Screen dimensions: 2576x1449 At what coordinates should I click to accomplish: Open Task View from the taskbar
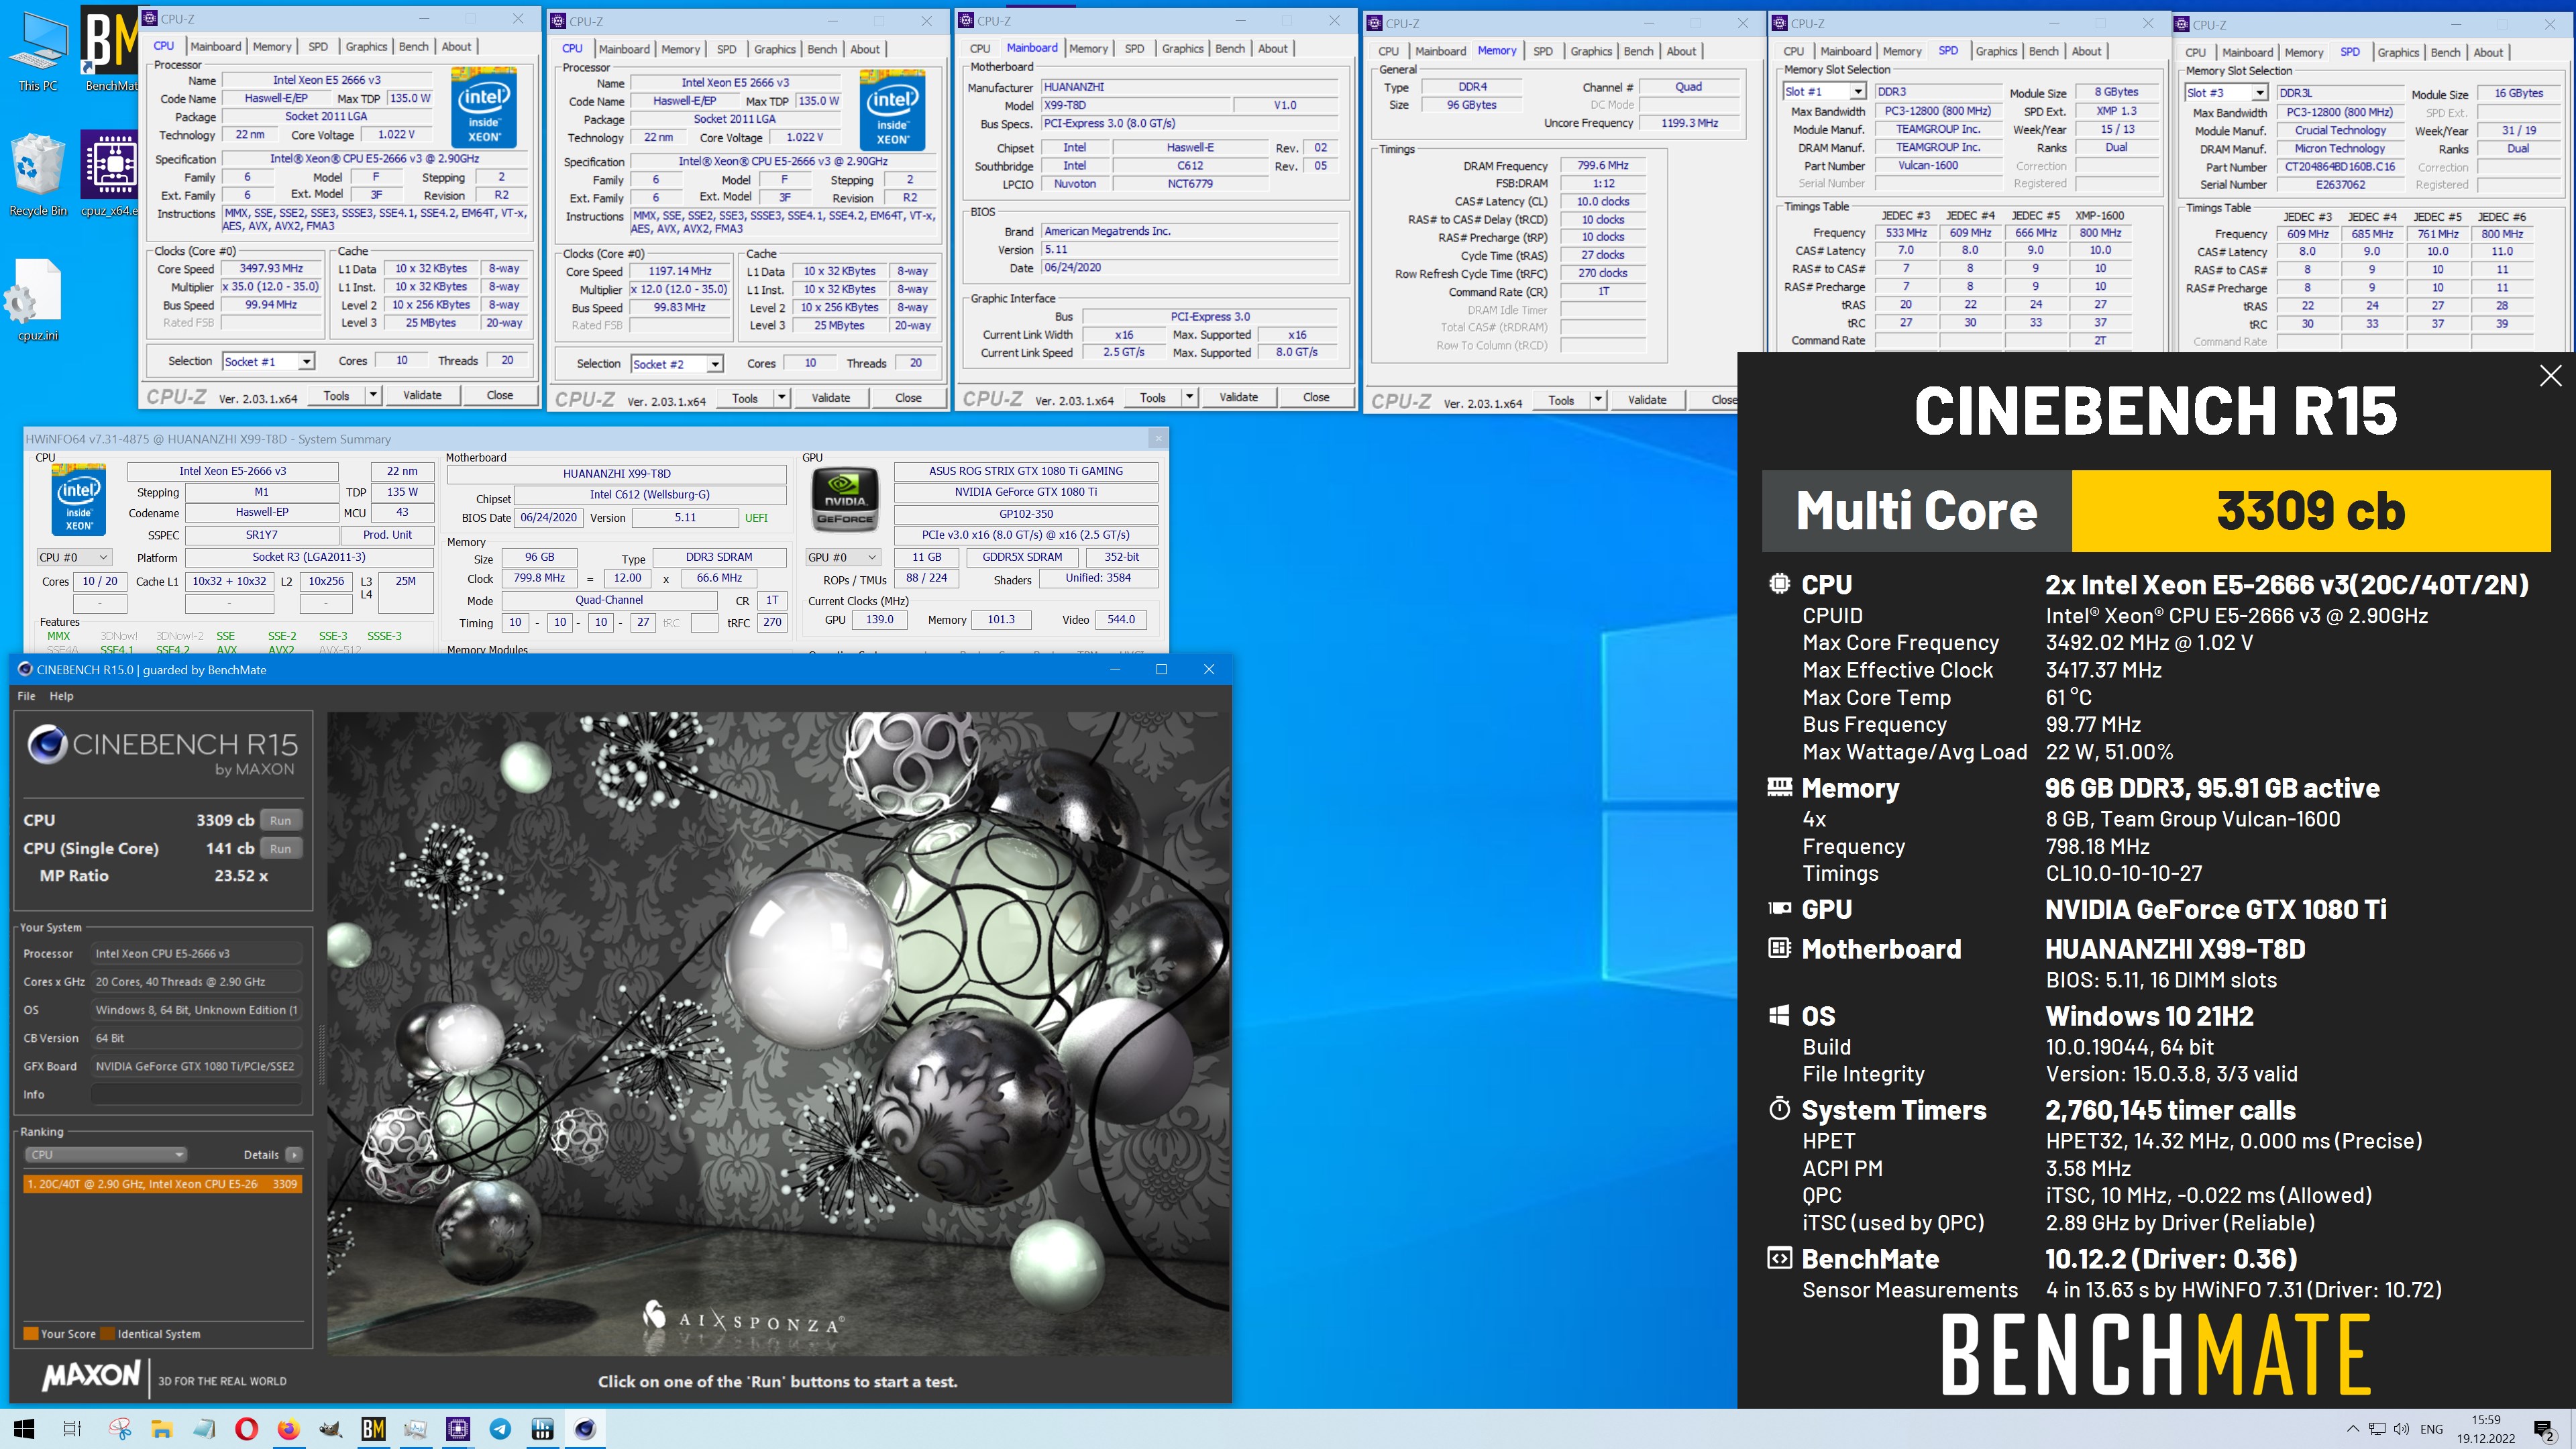pyautogui.click(x=72, y=1429)
